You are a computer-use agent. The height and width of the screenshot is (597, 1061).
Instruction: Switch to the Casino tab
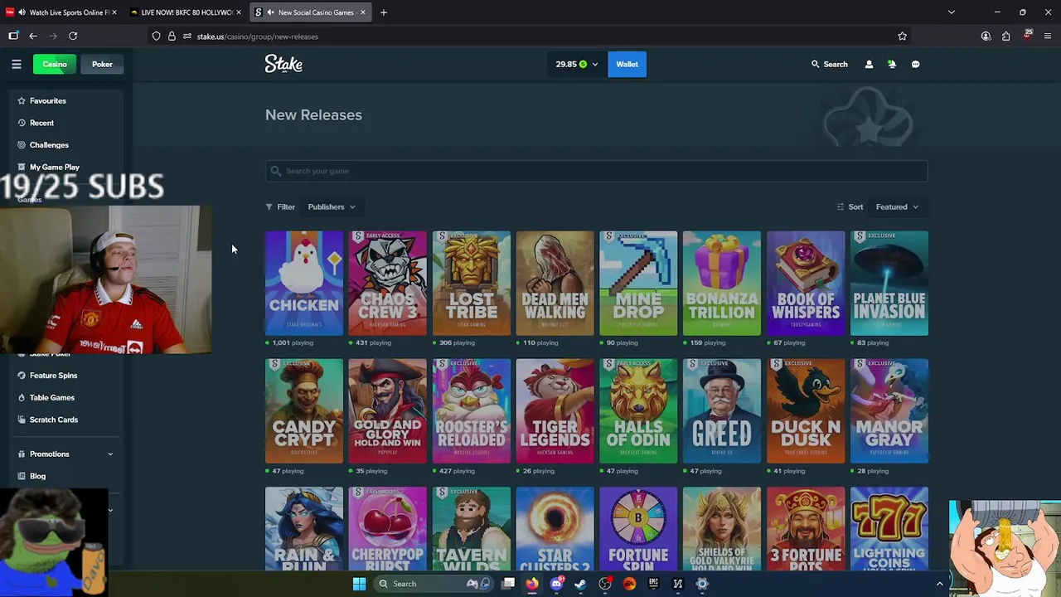coord(55,64)
